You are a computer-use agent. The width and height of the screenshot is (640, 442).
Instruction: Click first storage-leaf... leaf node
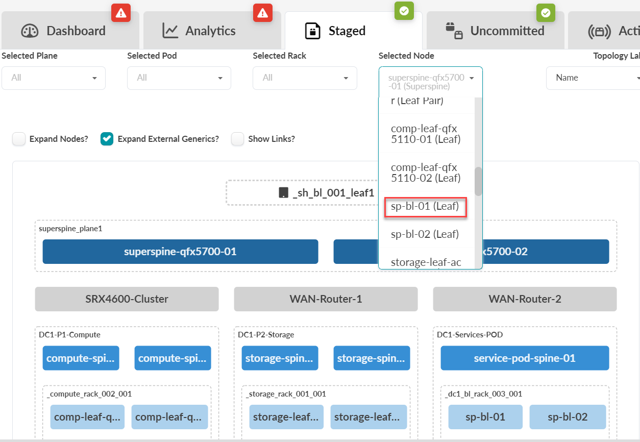tap(286, 417)
